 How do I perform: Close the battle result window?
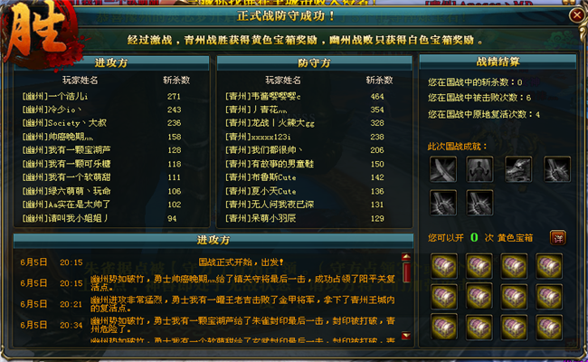(576, 15)
